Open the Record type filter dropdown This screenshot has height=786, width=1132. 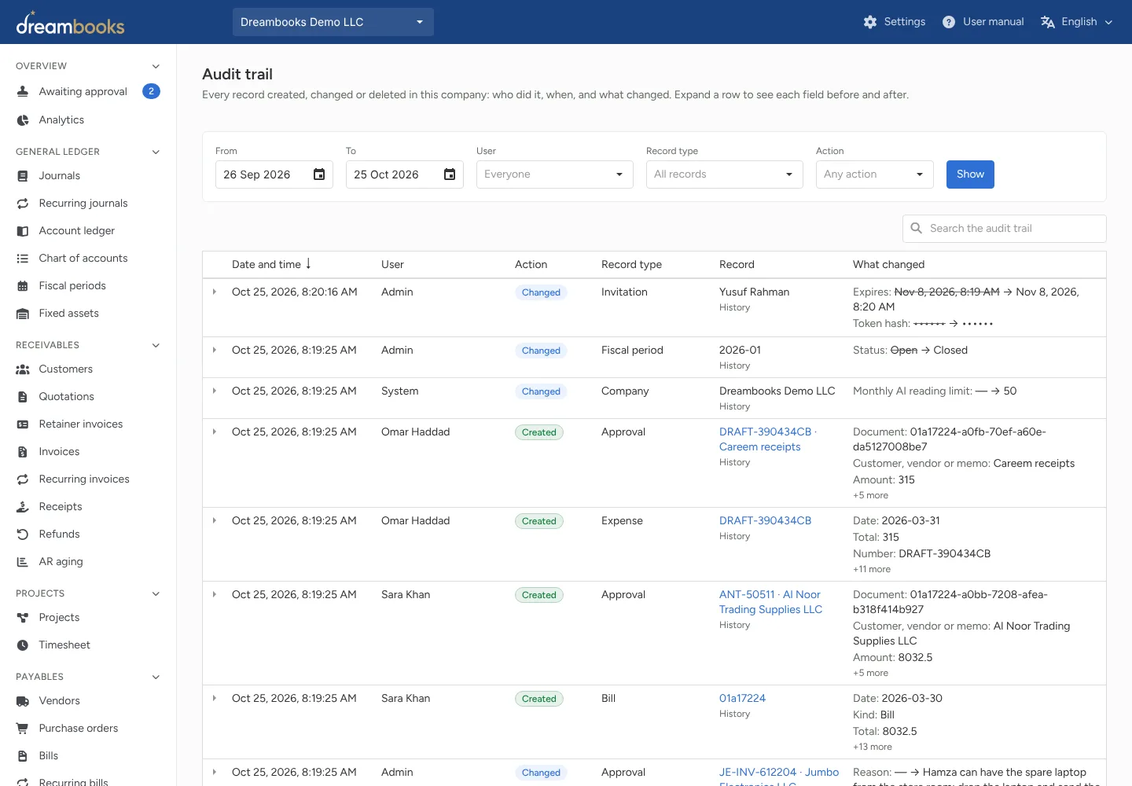(x=725, y=174)
